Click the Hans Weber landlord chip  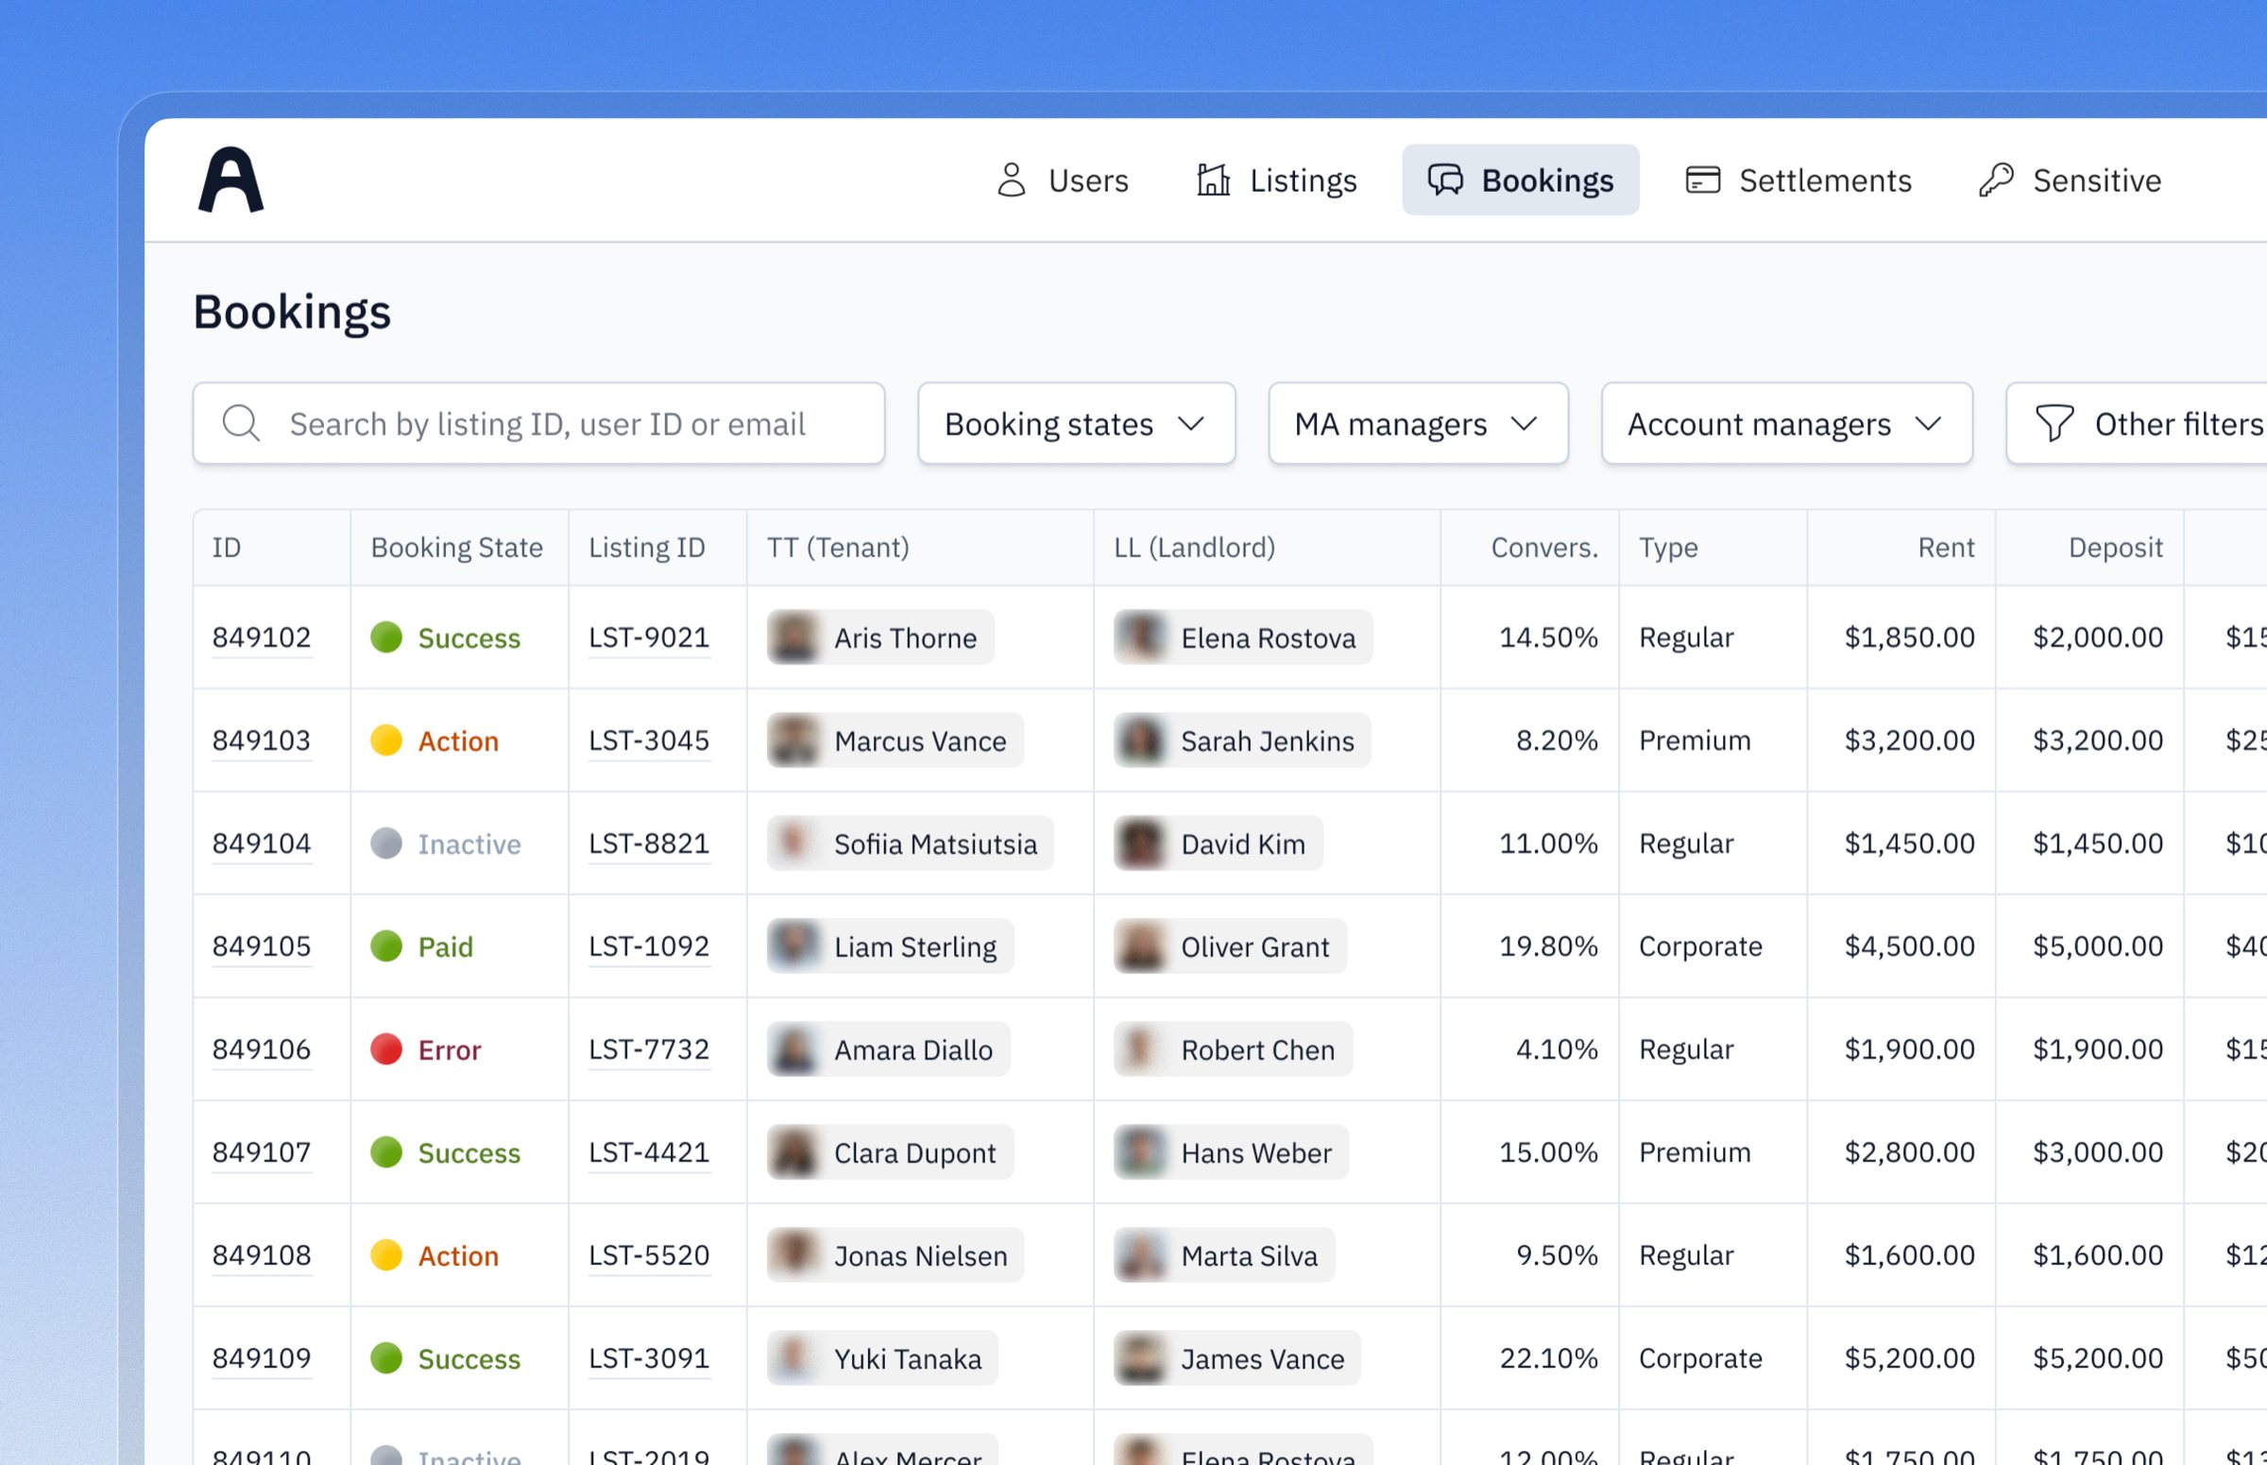pos(1231,1152)
